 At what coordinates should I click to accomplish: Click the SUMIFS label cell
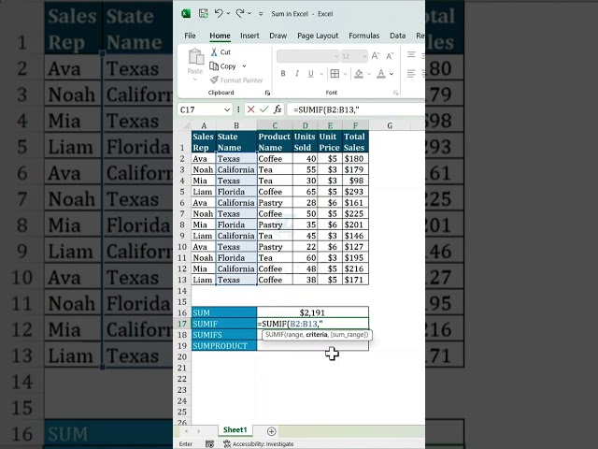click(x=224, y=335)
